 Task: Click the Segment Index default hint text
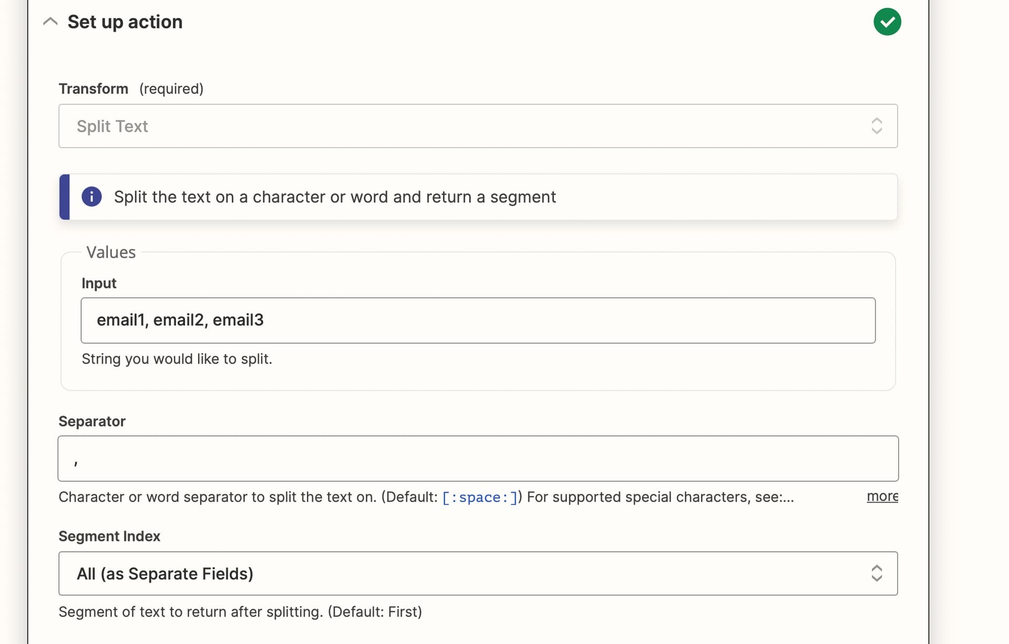240,612
